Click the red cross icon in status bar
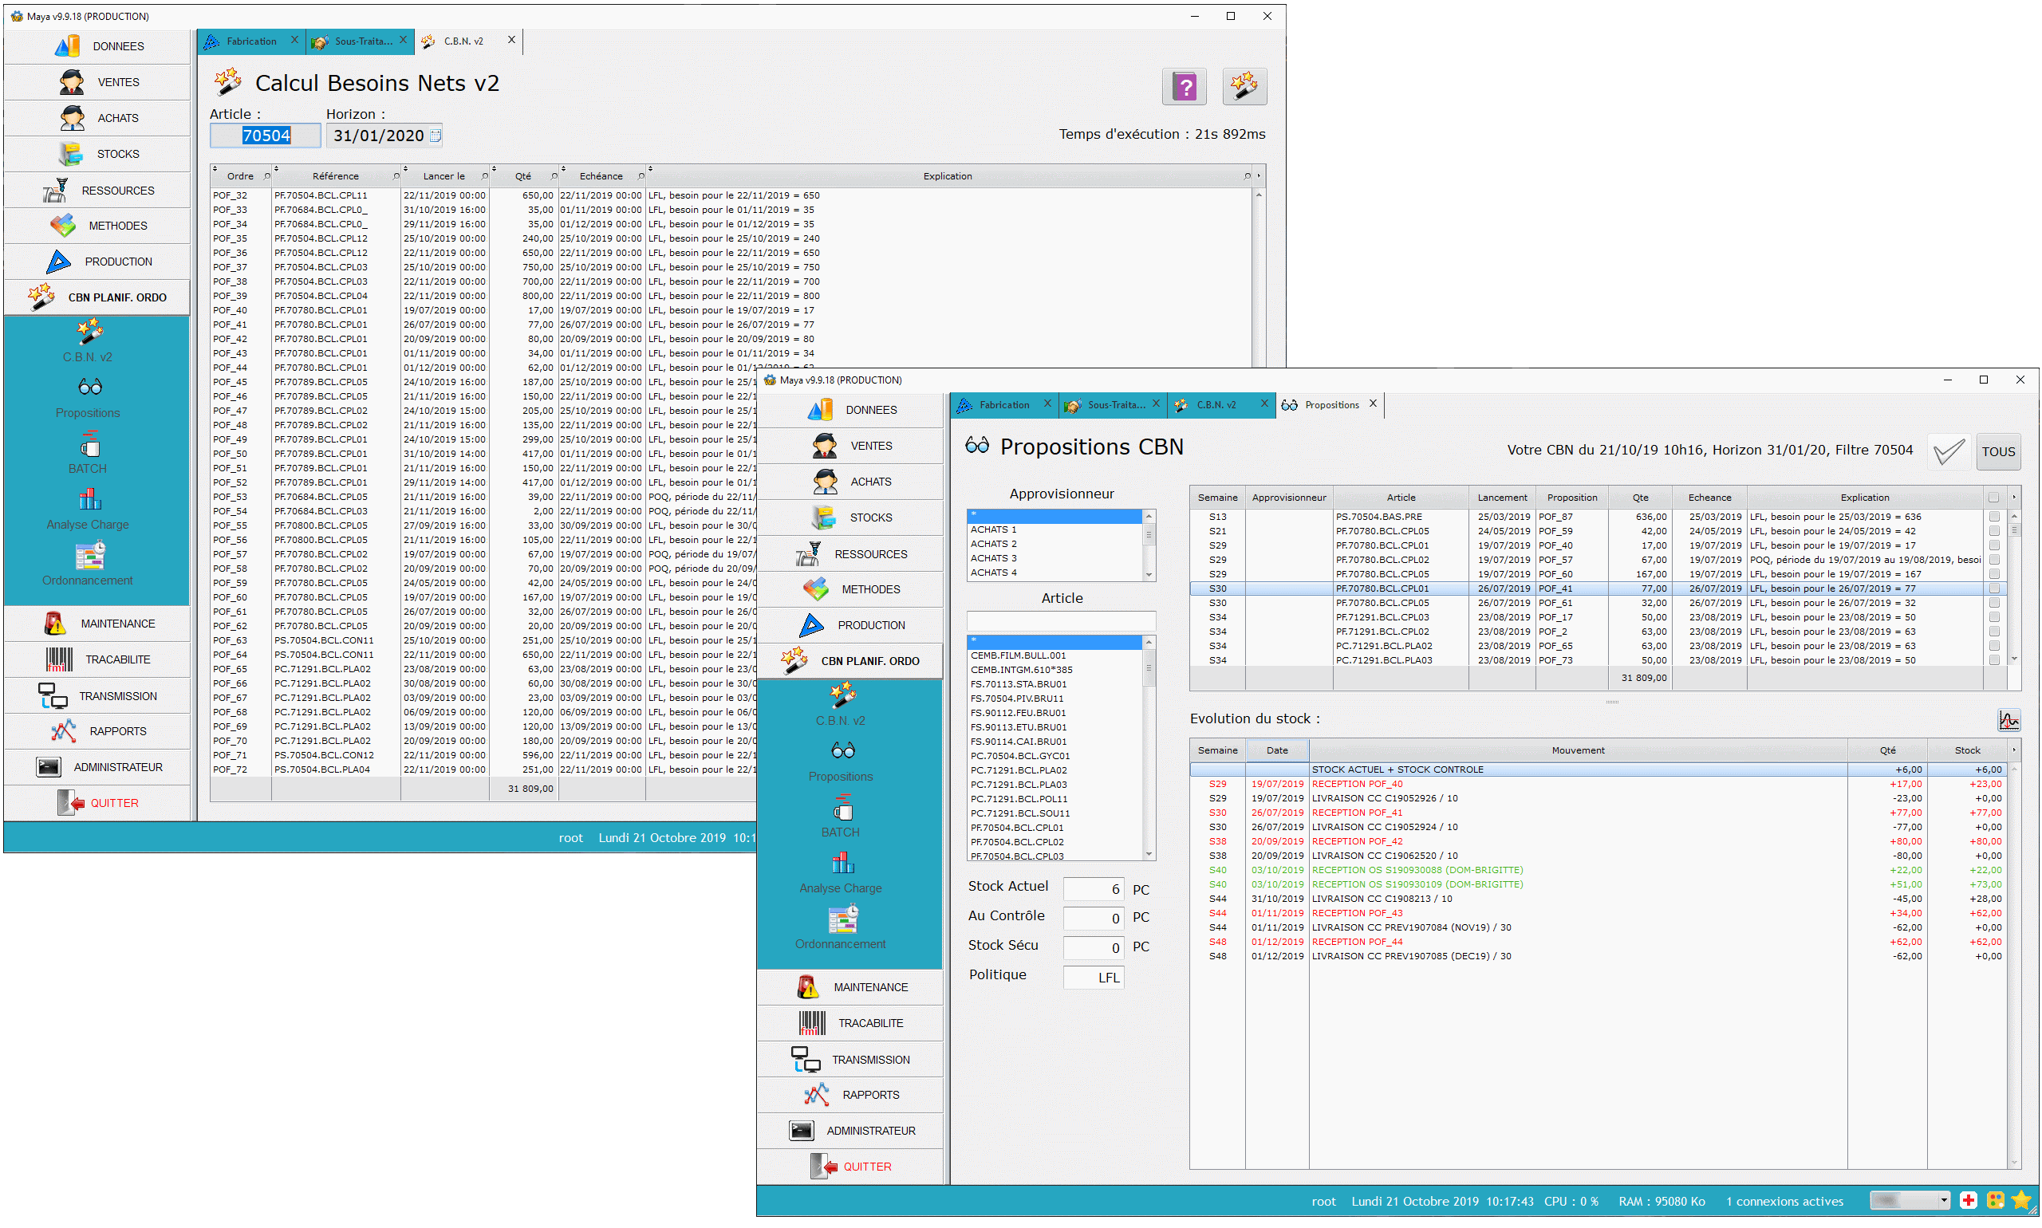 click(x=1969, y=1200)
